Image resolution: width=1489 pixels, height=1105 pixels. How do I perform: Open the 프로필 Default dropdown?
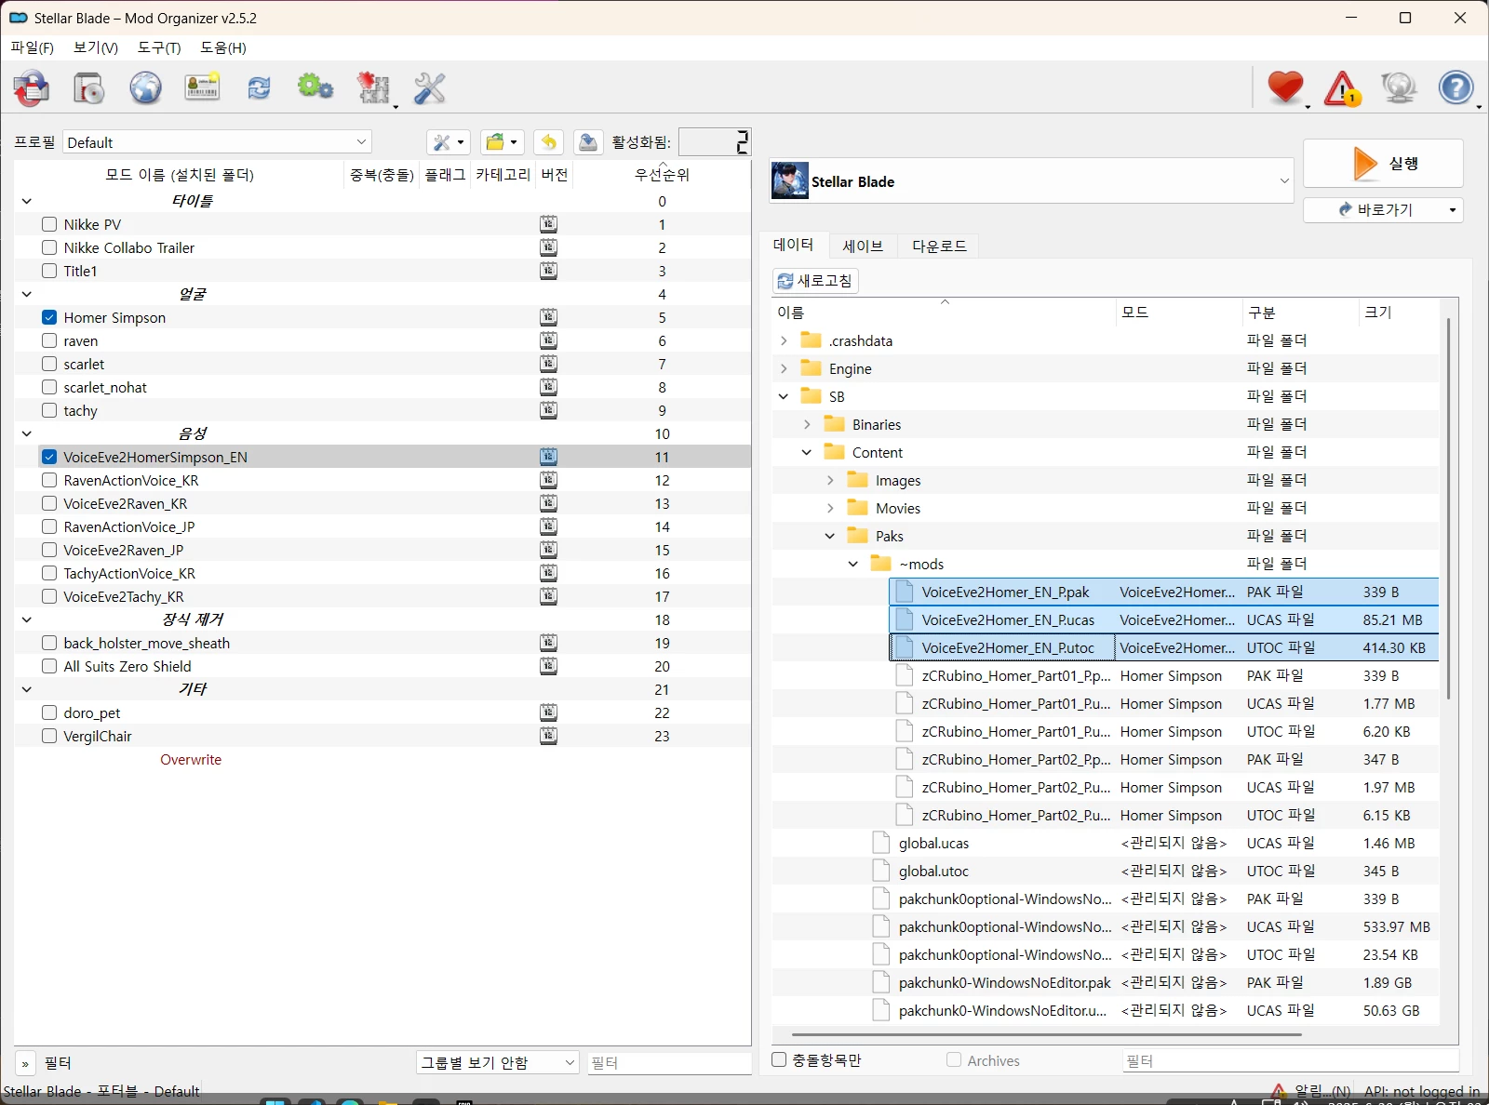coord(218,142)
